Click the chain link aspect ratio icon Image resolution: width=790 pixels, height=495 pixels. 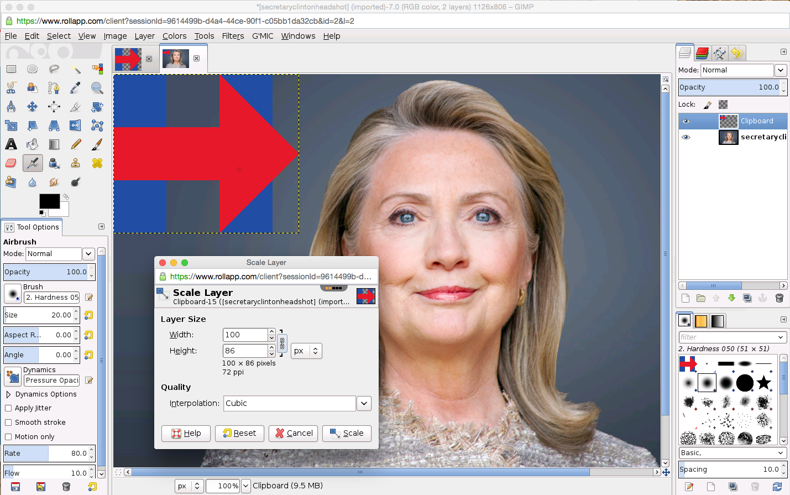(x=282, y=343)
